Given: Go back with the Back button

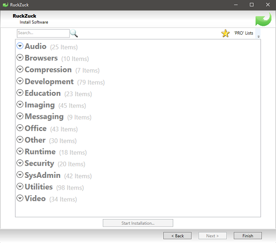Looking at the screenshot, I should (177, 236).
